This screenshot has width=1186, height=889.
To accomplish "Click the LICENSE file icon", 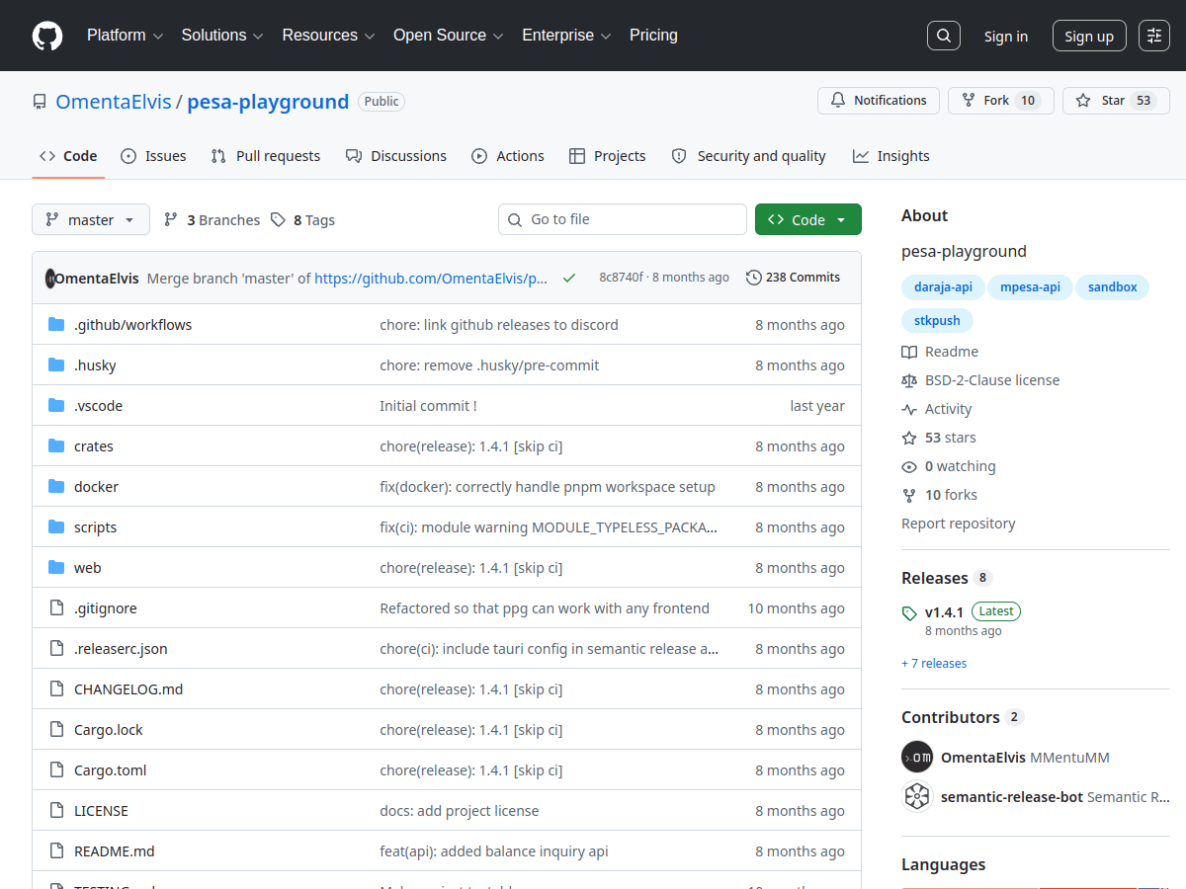I will pos(56,811).
